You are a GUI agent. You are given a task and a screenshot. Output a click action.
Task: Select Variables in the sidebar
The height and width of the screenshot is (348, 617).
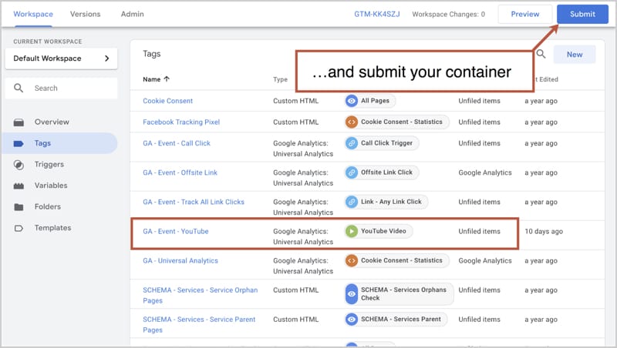(51, 186)
